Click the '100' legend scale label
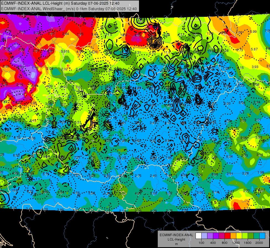 click(x=201, y=243)
